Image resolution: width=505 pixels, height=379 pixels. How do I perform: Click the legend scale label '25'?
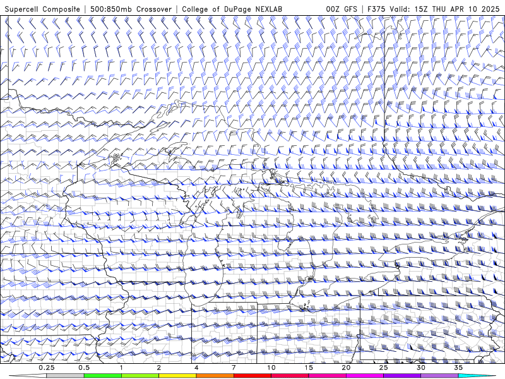point(384,368)
